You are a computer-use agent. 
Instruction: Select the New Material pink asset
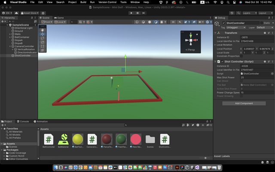[x=136, y=141]
